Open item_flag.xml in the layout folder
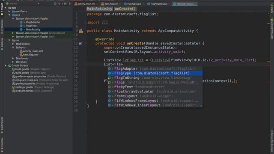Viewport: 274px width, 154px height. (30, 55)
